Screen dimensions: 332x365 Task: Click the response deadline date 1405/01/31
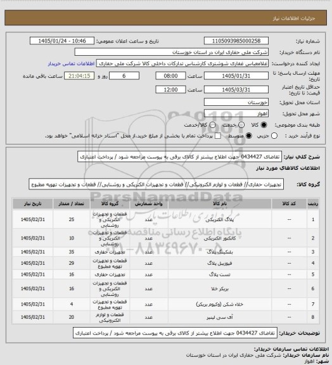tap(236, 76)
